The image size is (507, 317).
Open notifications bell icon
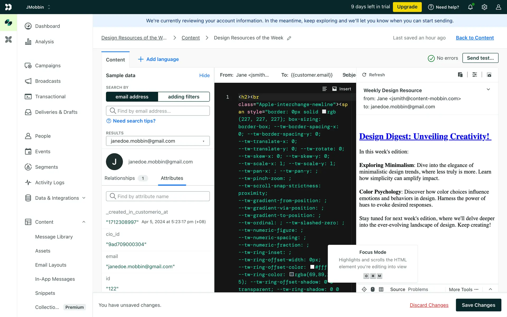(x=470, y=7)
